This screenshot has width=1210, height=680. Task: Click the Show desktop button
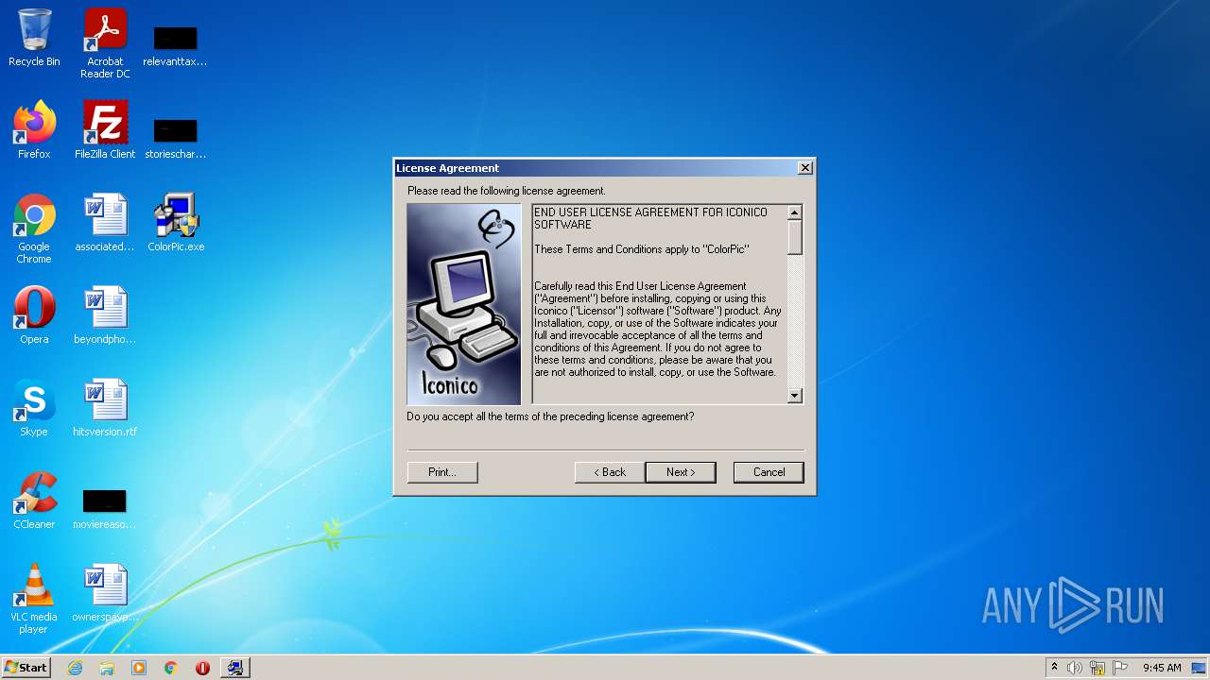[x=1200, y=668]
